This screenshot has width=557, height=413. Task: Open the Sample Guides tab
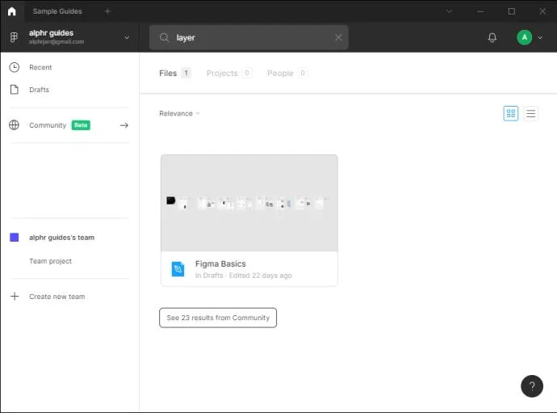57,11
